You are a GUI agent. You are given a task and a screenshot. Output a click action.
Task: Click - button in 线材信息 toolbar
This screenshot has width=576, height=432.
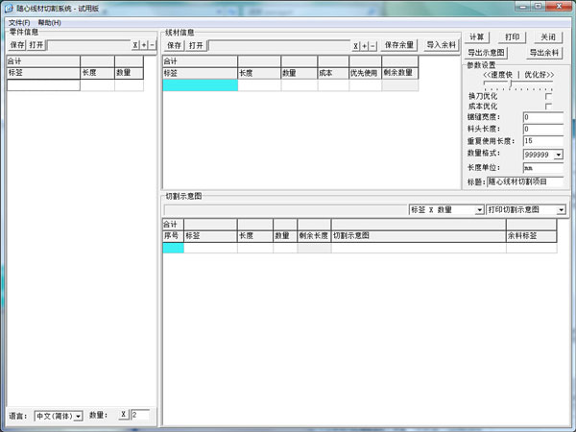coord(372,46)
